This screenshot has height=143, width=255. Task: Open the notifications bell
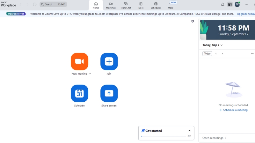coord(222,4)
